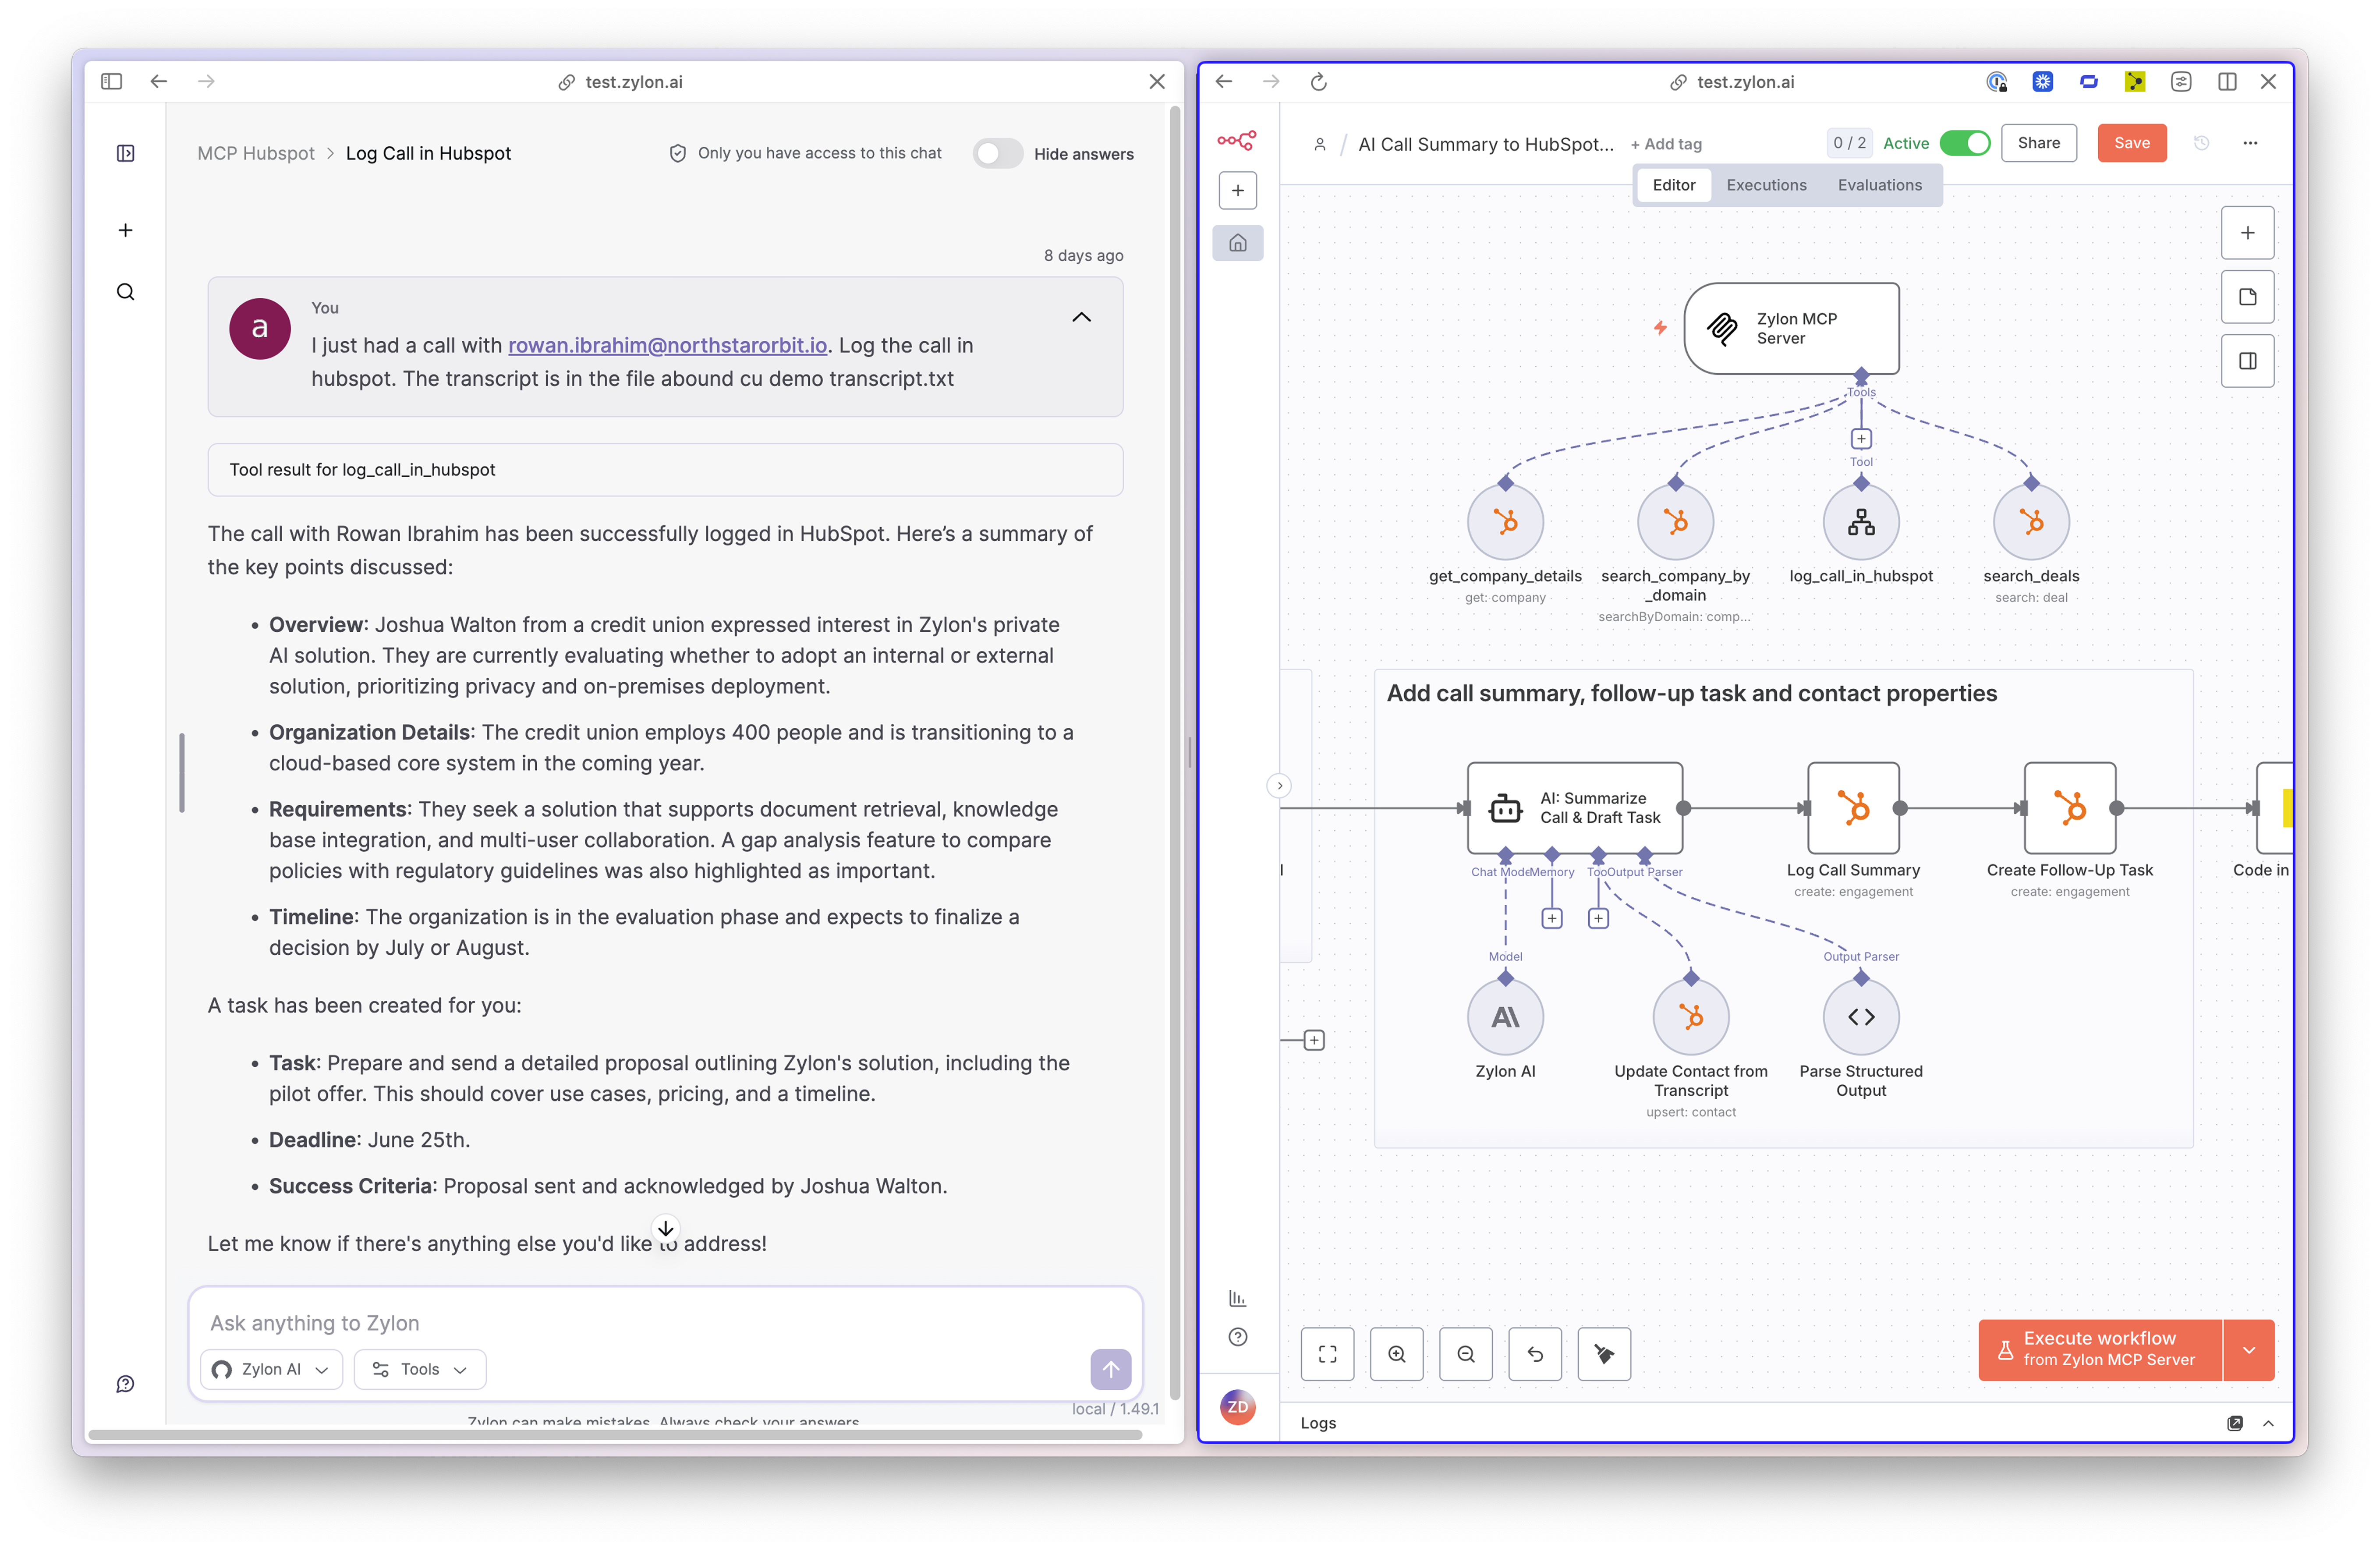Image resolution: width=2380 pixels, height=1551 pixels.
Task: Fit the workflow to the view
Action: tap(1328, 1354)
